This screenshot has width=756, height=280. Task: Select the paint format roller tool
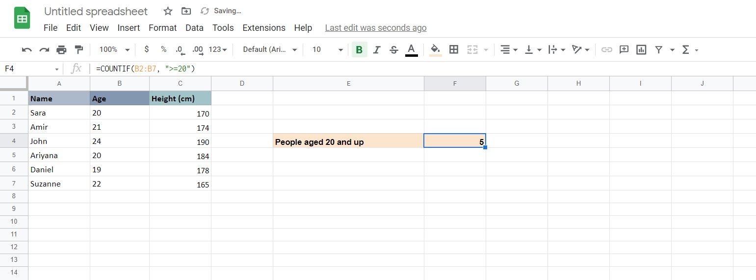[78, 49]
